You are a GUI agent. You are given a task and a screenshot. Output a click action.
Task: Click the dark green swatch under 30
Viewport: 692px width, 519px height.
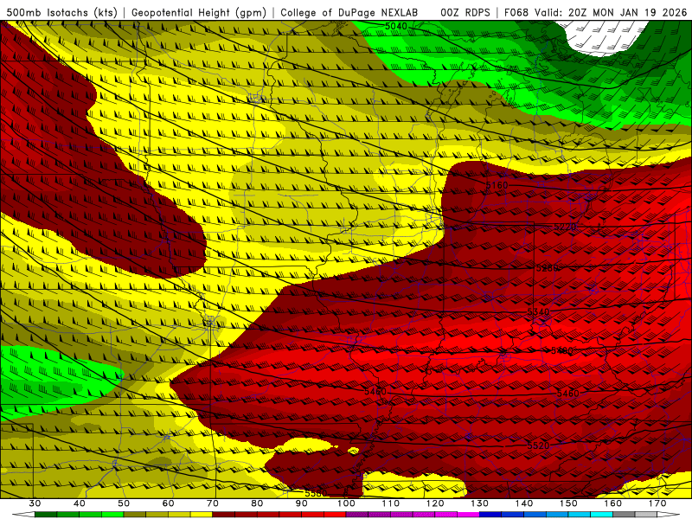(46, 515)
